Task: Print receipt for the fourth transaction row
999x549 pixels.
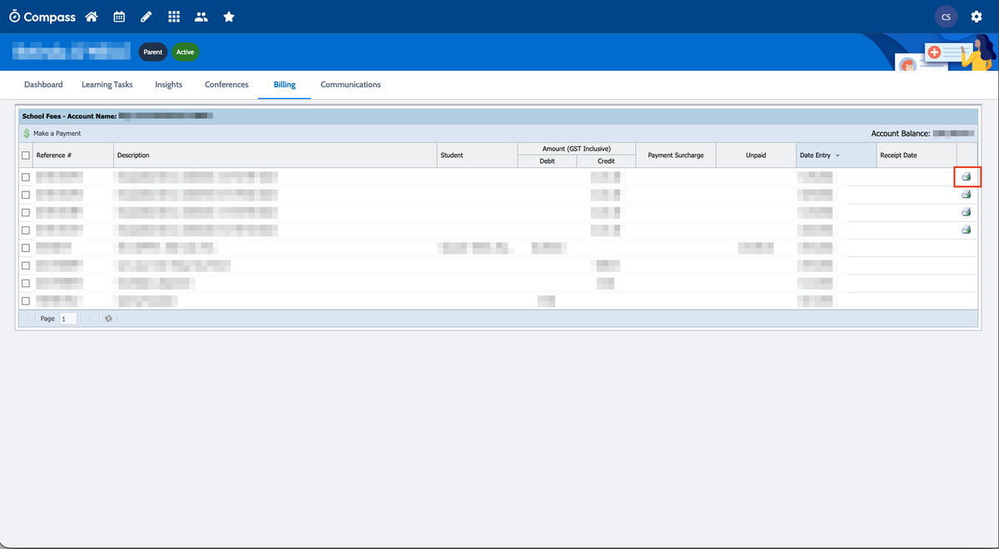Action: click(967, 230)
